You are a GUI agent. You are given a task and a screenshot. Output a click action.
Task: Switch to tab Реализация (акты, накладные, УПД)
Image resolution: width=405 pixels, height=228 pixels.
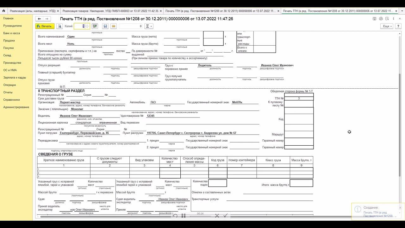point(33,11)
